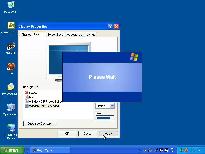
Task: Select the MyPal 68 raccoon shortcut icon
Action: pyautogui.click(x=11, y=46)
